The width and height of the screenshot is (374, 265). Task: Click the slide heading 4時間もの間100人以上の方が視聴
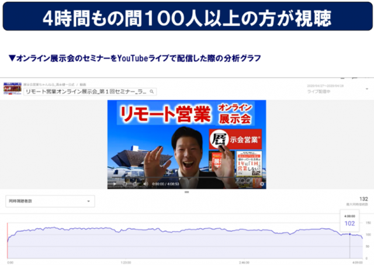187,18
